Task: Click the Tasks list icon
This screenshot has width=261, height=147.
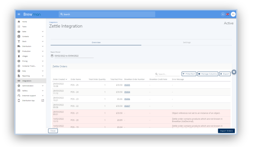Action: pyautogui.click(x=19, y=26)
